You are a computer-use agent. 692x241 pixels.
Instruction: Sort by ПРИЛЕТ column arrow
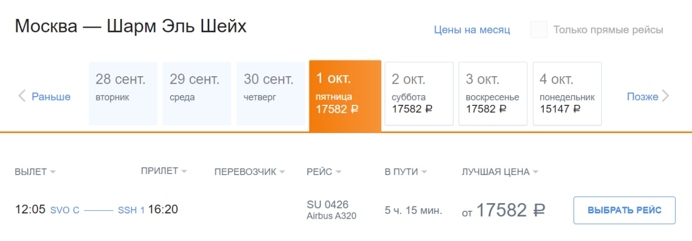pyautogui.click(x=184, y=171)
